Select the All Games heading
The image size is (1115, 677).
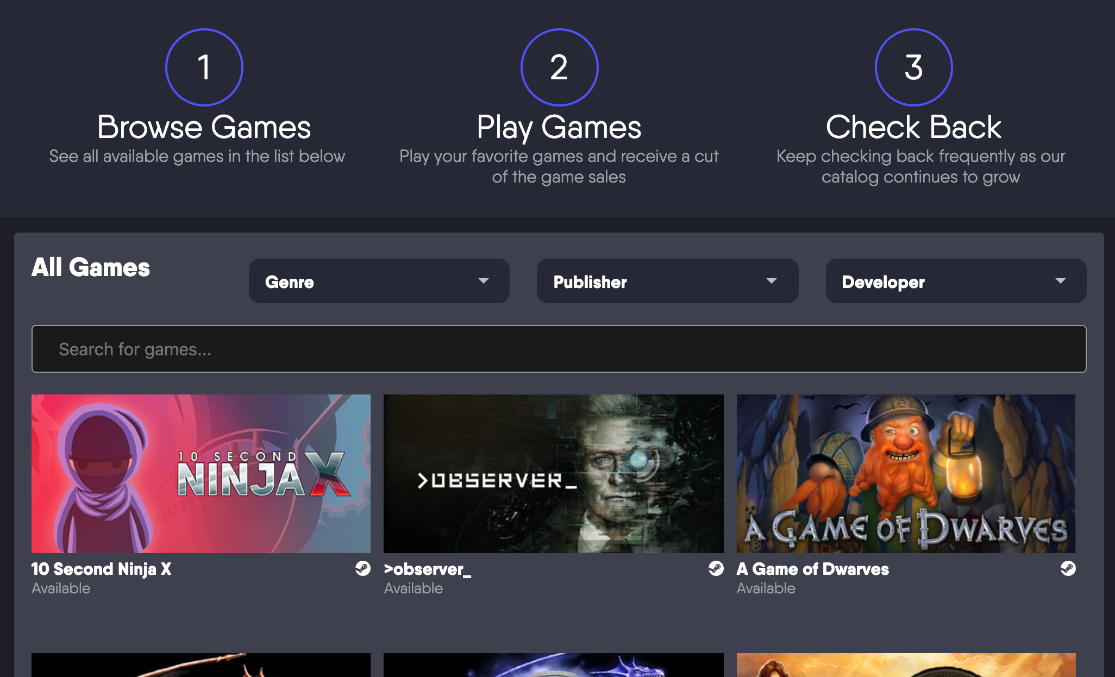[x=91, y=267]
